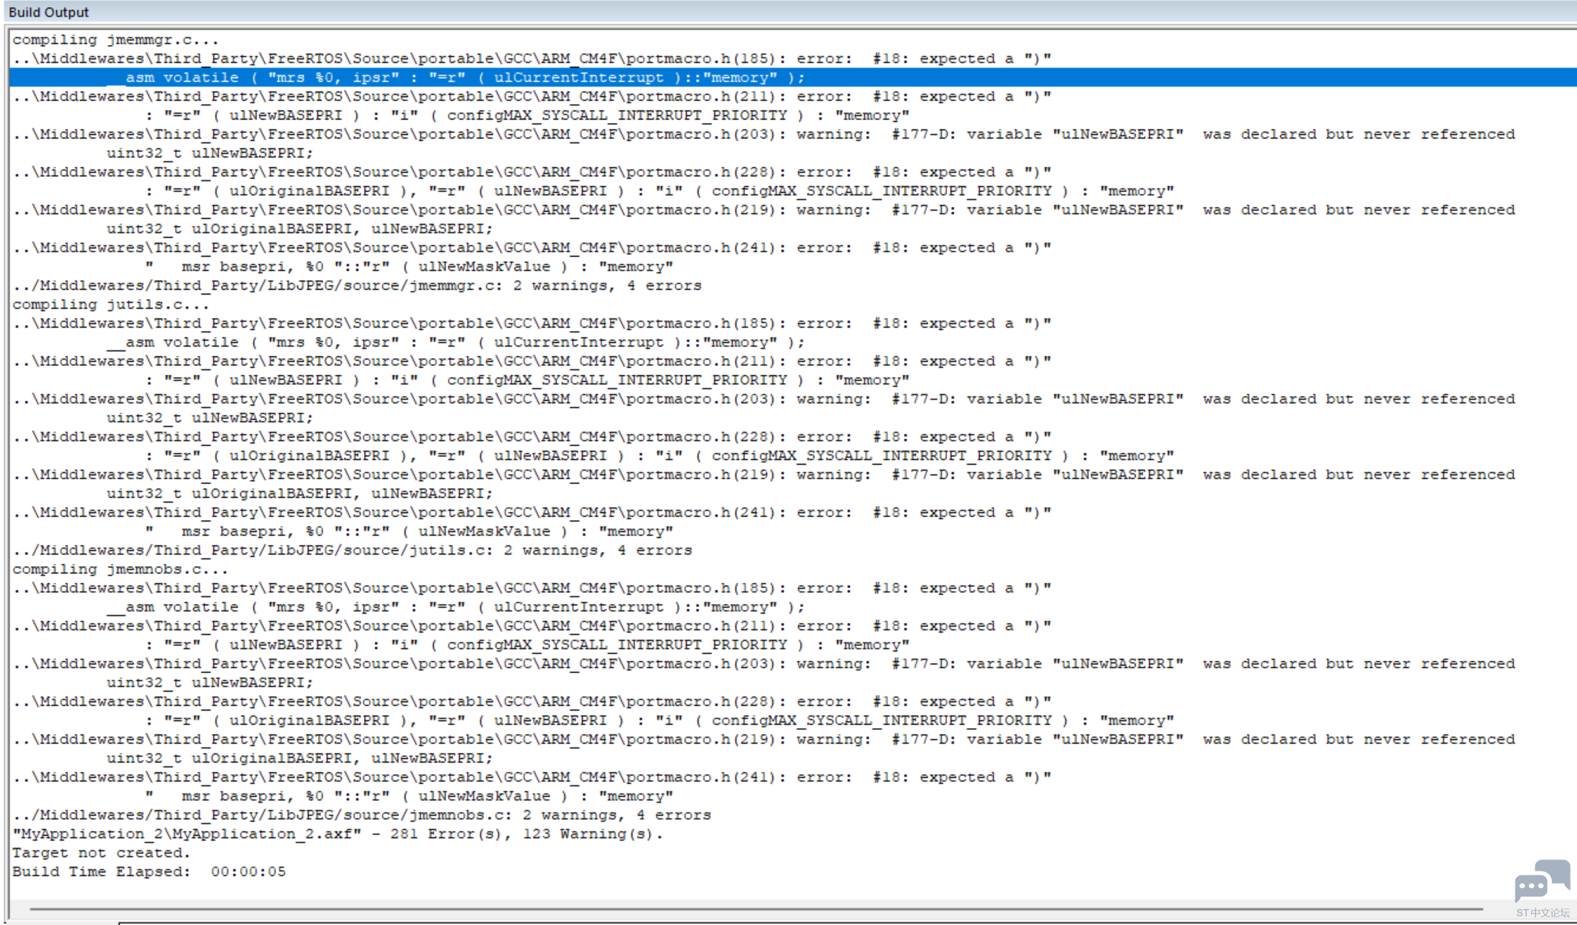Click portmacro.h(241) error just above jmemnobs.c summary

(x=532, y=777)
